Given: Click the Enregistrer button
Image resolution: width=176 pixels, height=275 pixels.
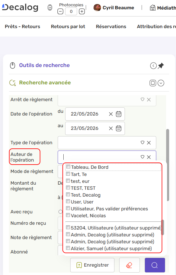Looking at the screenshot, I should click(92, 265).
